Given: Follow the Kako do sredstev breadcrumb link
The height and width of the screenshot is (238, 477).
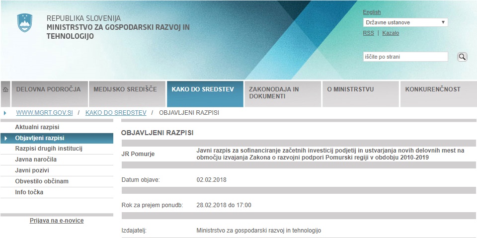Looking at the screenshot, I should [116, 113].
